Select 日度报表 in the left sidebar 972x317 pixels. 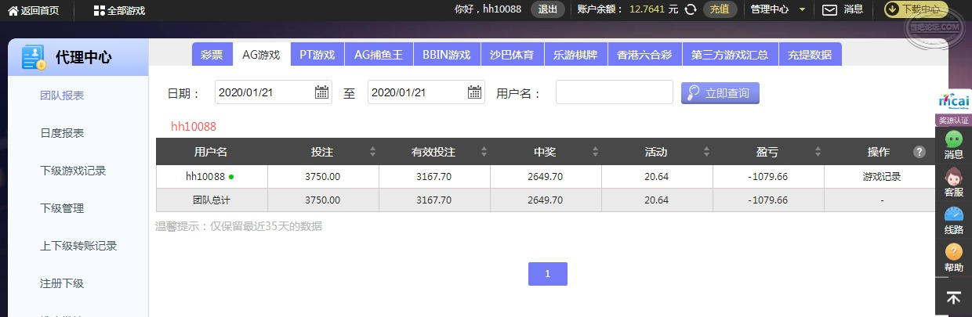[x=62, y=133]
